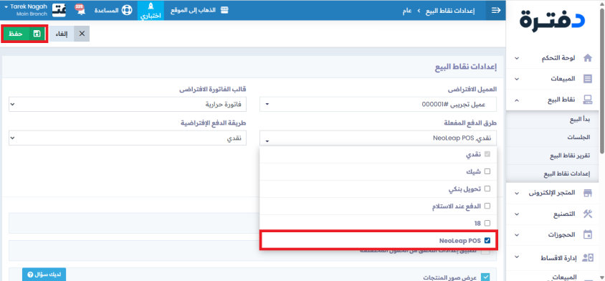
Task: Open the notifications bell icon
Action: (x=80, y=11)
